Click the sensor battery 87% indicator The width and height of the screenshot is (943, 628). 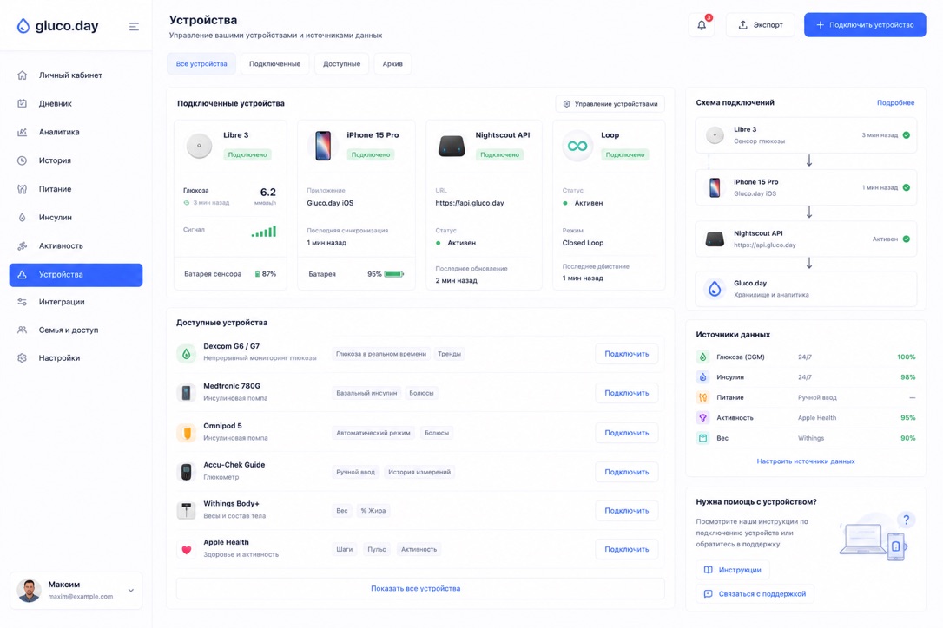(265, 274)
